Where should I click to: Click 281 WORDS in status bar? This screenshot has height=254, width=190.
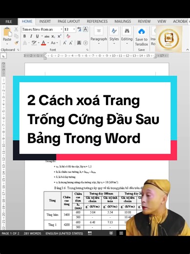(x=32, y=233)
